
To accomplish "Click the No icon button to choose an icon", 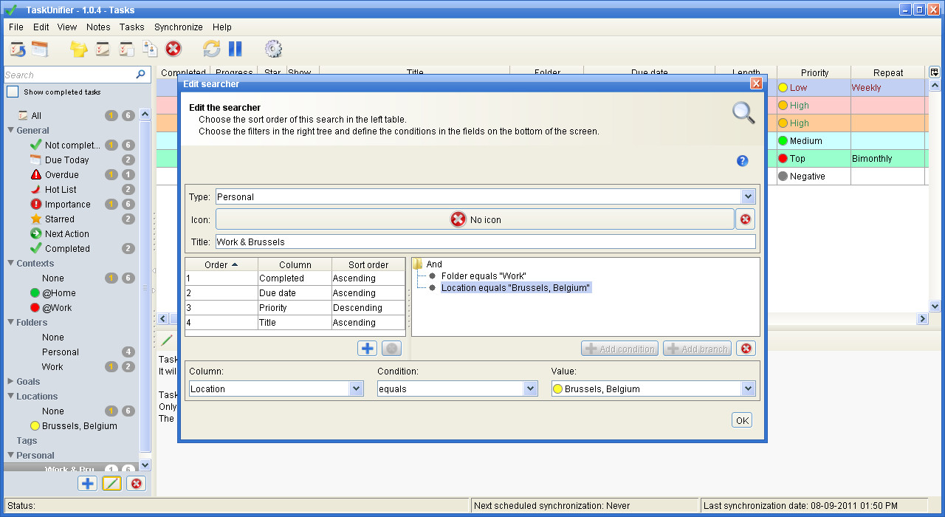I will click(x=475, y=219).
